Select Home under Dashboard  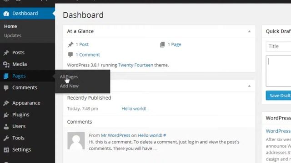click(10, 26)
